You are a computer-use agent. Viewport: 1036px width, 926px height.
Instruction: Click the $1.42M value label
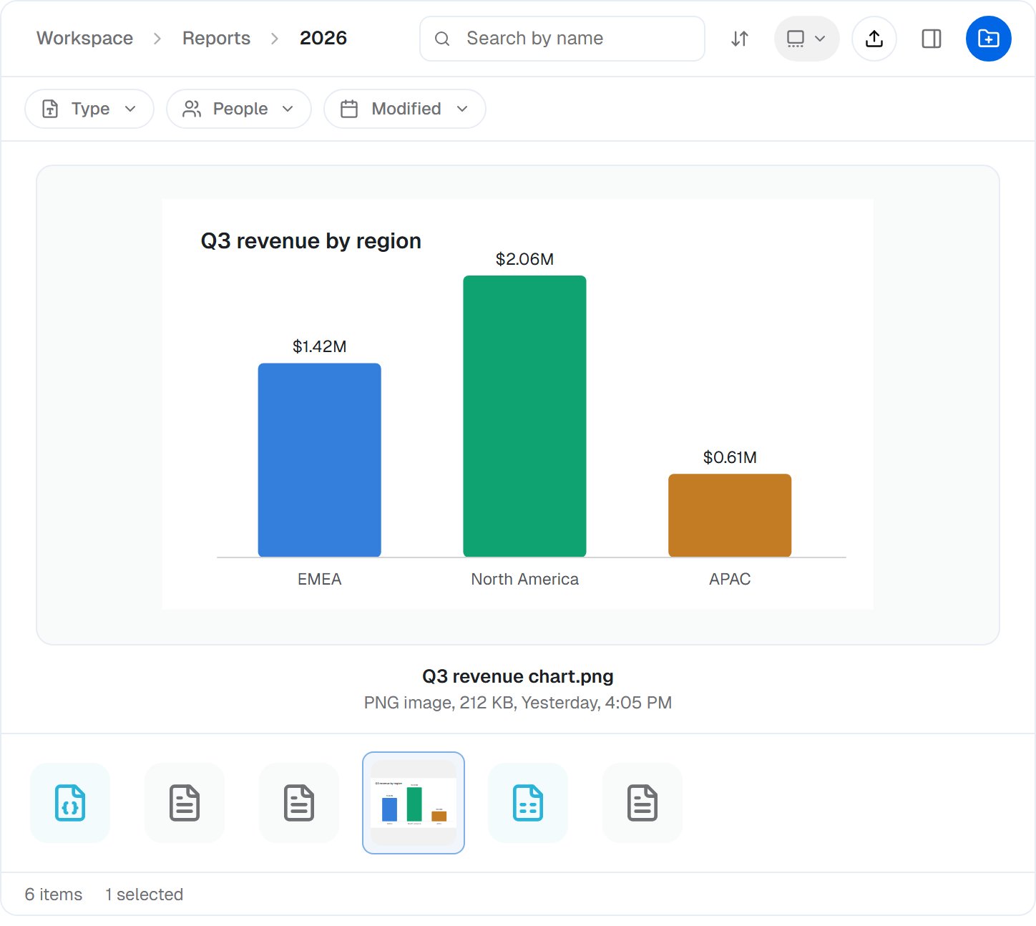(320, 346)
